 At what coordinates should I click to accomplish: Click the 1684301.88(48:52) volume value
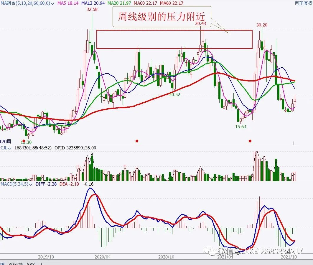(33, 148)
